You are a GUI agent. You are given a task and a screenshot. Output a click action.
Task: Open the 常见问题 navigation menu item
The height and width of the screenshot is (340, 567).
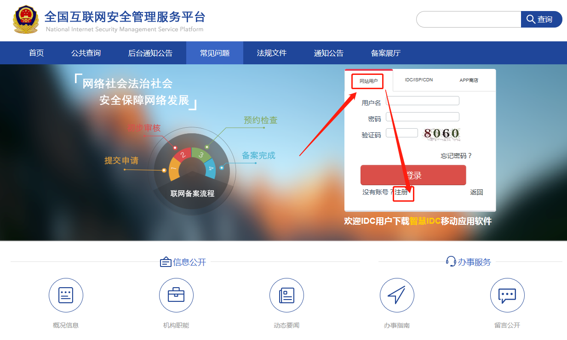click(215, 53)
